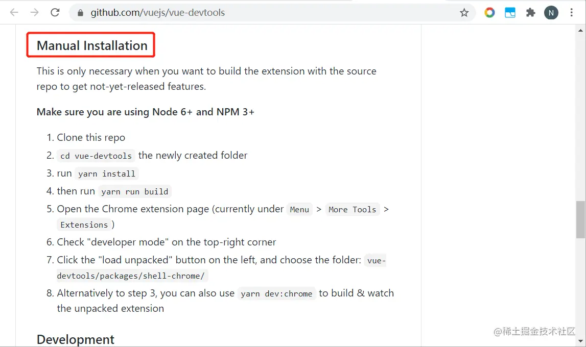Click 'This is only necessary' paragraph
Viewport: 586px width, 347px height.
pyautogui.click(x=206, y=79)
